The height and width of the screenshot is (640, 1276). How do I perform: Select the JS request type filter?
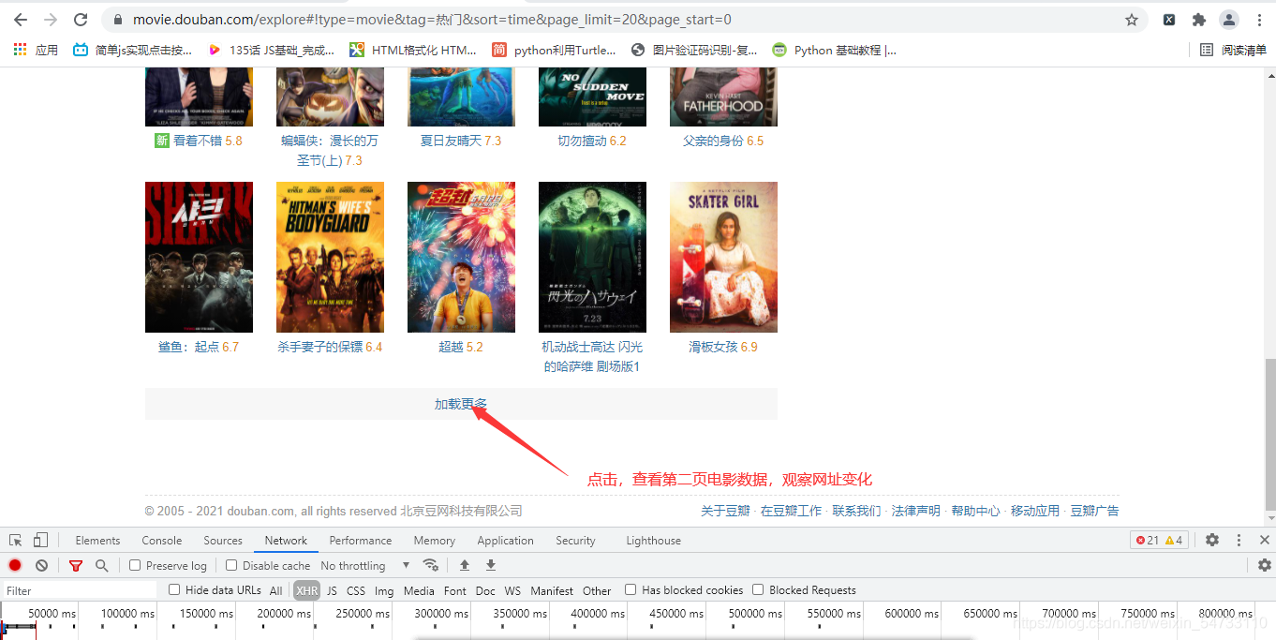332,590
